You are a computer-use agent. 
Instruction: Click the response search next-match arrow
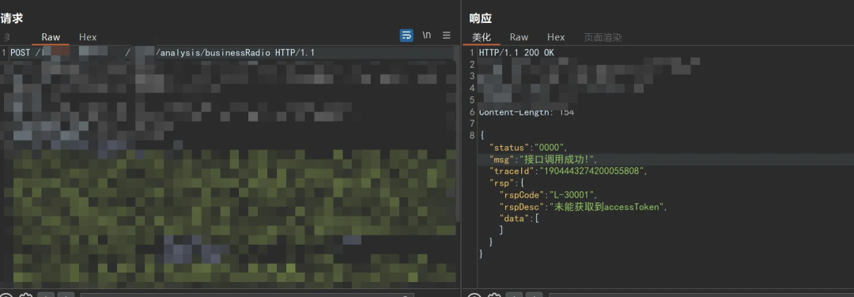(x=534, y=295)
